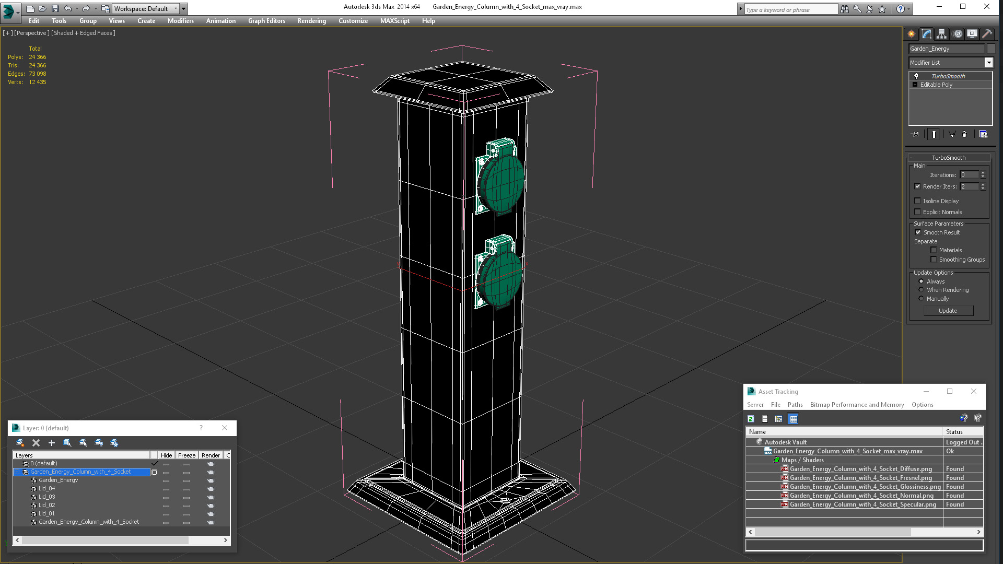Click the Undo arrow icon
1003x564 pixels.
(68, 8)
